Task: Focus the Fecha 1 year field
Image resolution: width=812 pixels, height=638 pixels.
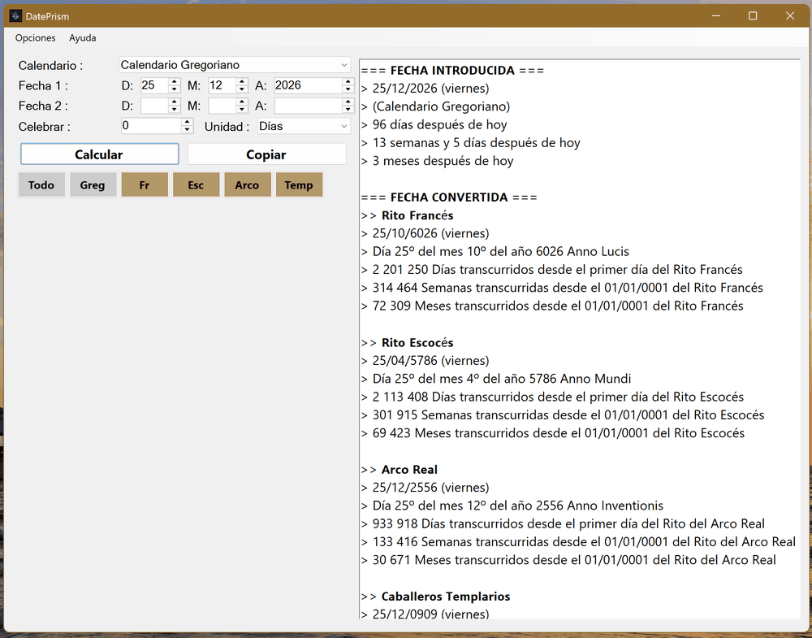Action: [x=309, y=85]
